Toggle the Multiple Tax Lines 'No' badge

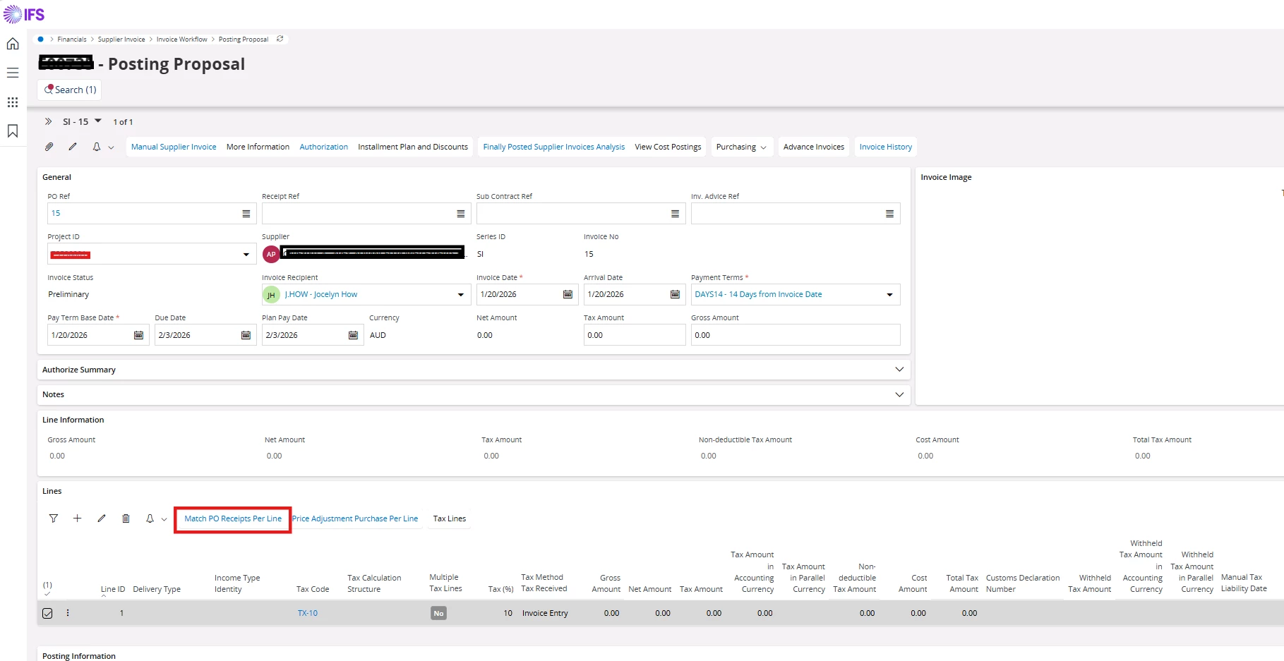click(438, 613)
